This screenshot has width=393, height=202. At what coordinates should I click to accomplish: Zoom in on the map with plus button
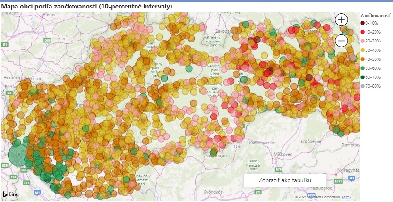342,19
